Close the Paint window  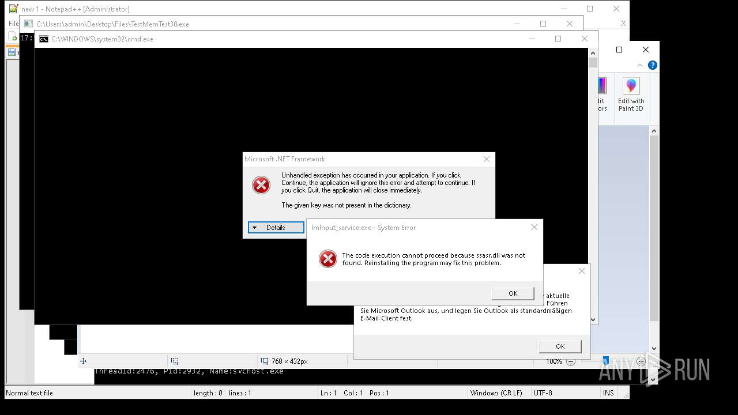(x=646, y=50)
